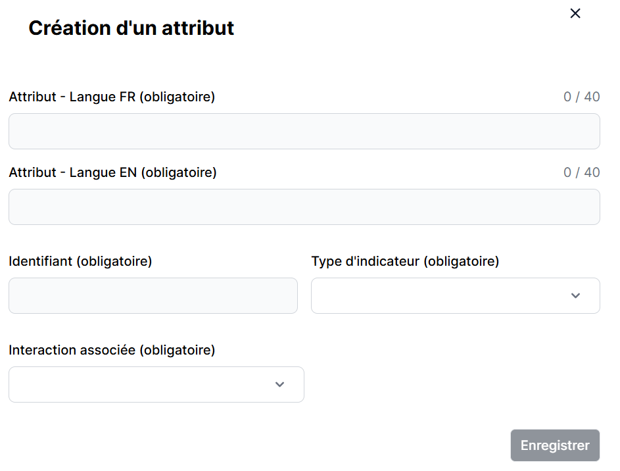Close the Création d'un attribut dialog
This screenshot has width=620, height=471.
point(575,13)
